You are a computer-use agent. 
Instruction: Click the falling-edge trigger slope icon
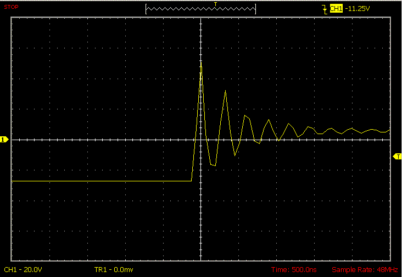[x=325, y=9]
